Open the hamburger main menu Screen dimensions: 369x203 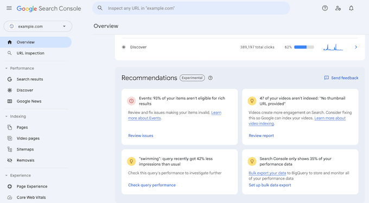click(x=9, y=8)
